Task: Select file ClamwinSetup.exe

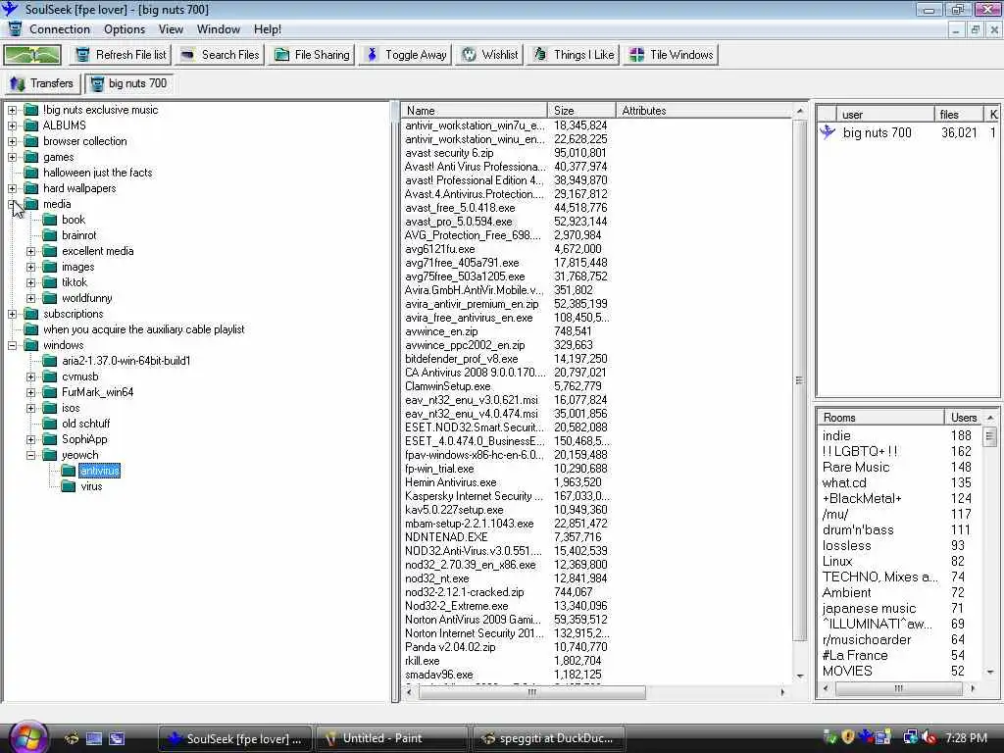Action: (x=447, y=386)
